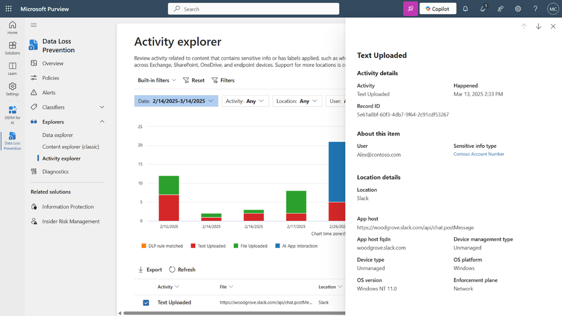The image size is (562, 316).
Task: Open Contoso Account Number link
Action: pos(479,154)
